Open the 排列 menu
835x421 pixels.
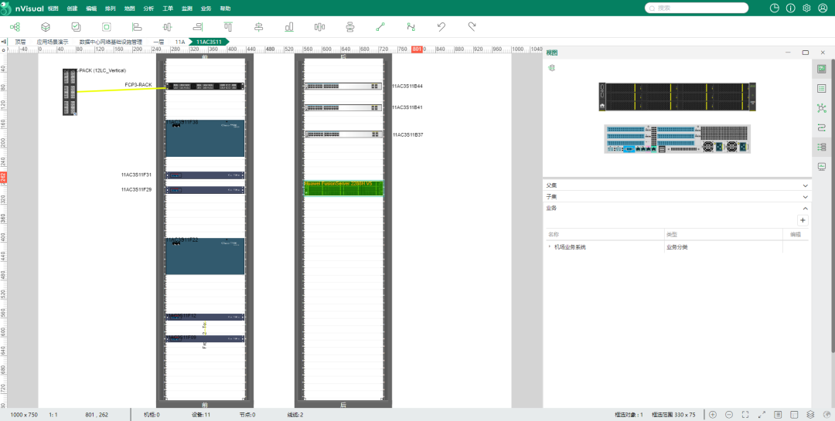point(111,8)
